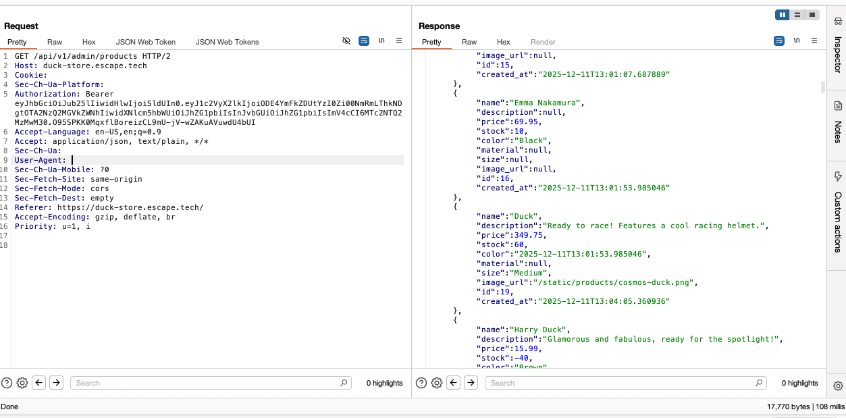The width and height of the screenshot is (846, 418).
Task: Open the help icon below the response pane
Action: click(420, 383)
